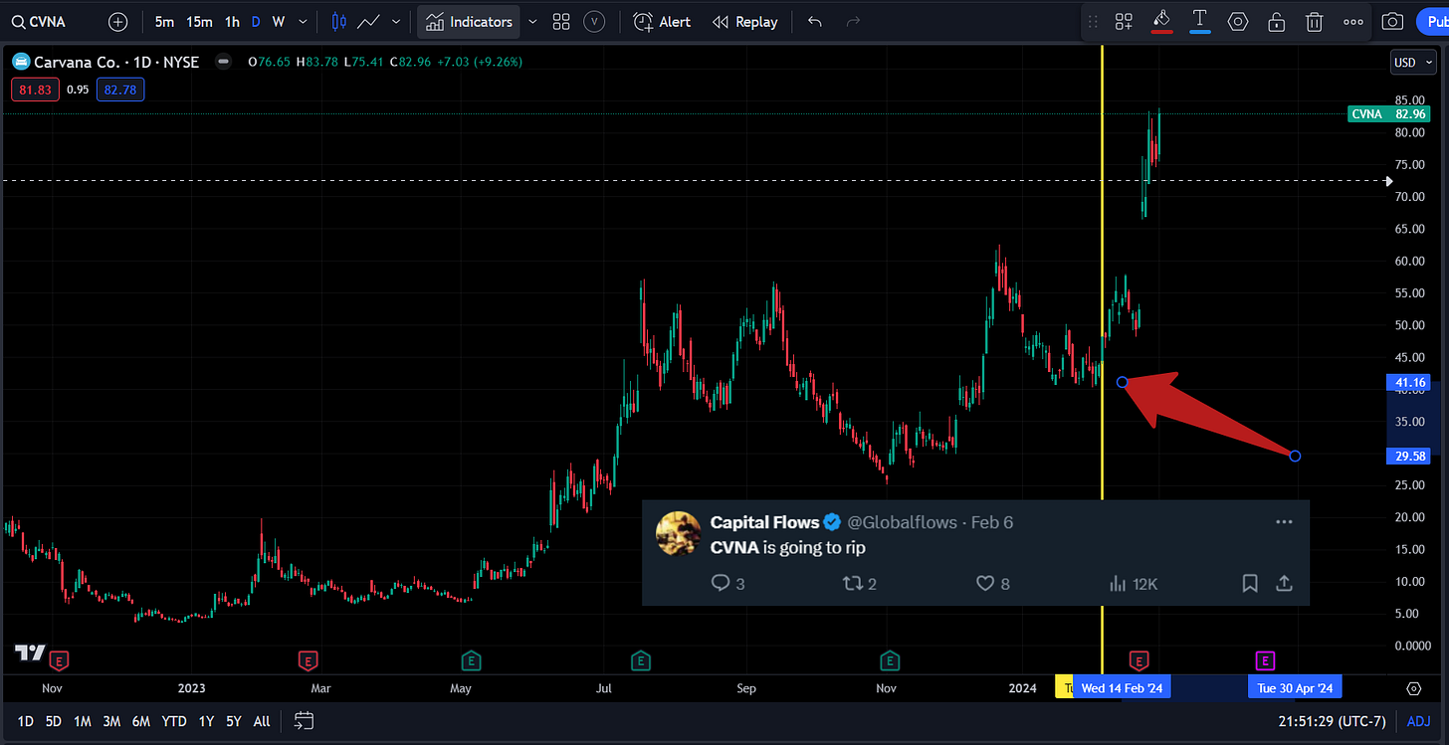Screen dimensions: 1449x745
Task: Expand the chart type dropdown arrow
Action: tap(397, 22)
